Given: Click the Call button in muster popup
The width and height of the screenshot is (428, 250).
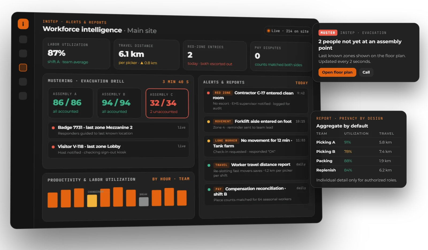Looking at the screenshot, I should tap(366, 72).
